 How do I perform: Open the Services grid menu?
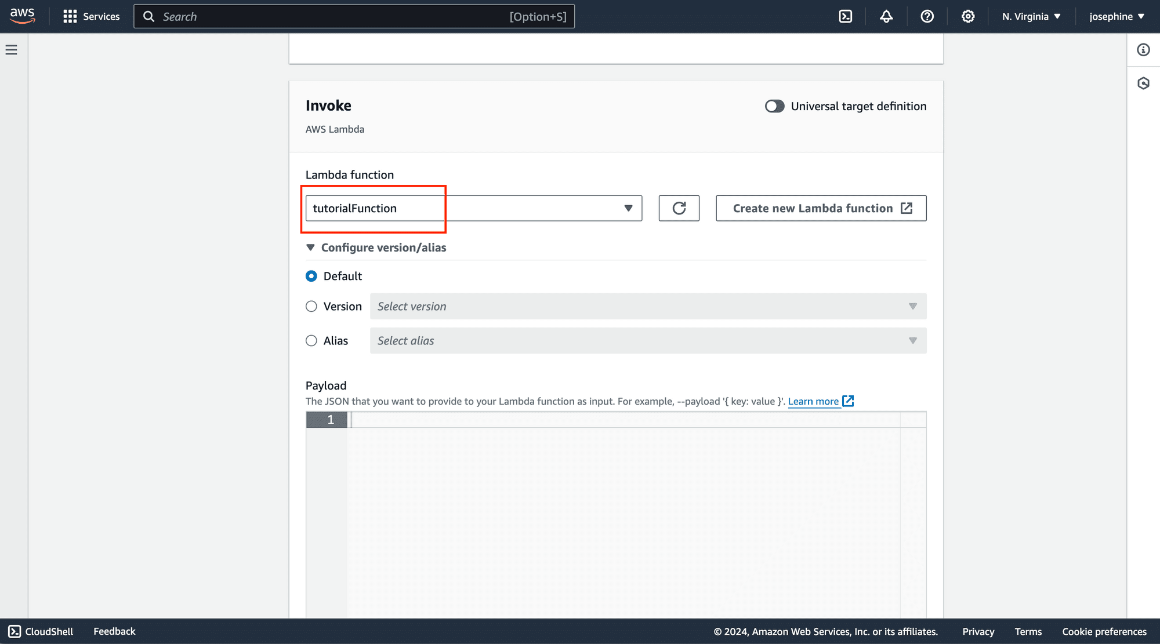(x=70, y=16)
